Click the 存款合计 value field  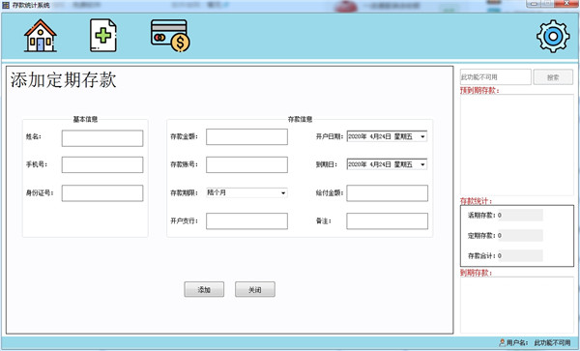520,255
